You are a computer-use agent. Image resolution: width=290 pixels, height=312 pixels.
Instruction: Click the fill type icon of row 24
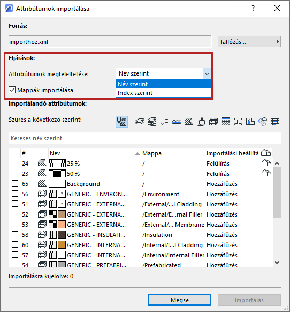(x=42, y=163)
